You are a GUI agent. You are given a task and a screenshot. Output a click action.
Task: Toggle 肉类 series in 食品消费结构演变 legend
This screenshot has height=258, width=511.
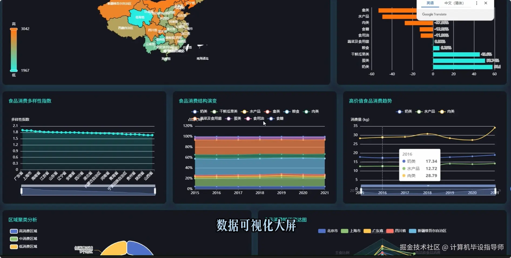[311, 111]
